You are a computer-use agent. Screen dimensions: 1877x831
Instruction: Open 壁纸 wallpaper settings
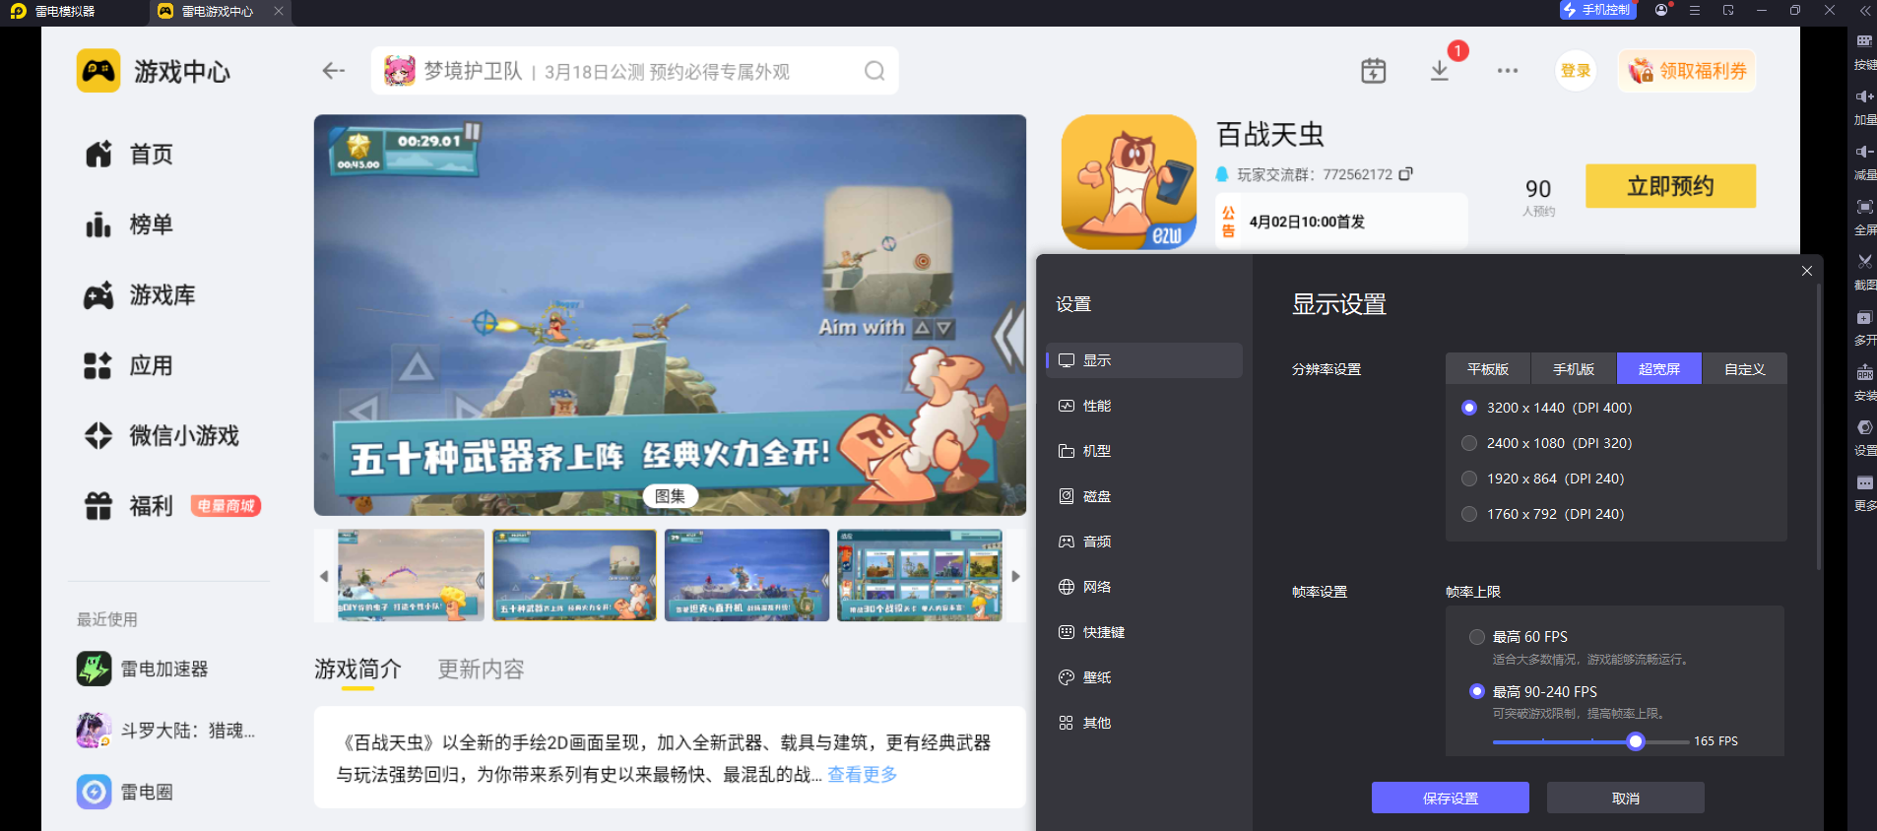tap(1144, 677)
